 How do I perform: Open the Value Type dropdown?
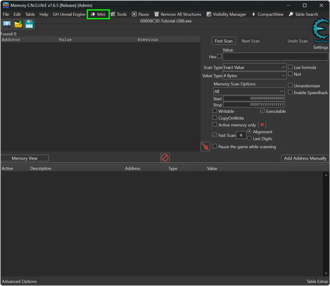tap(255, 76)
